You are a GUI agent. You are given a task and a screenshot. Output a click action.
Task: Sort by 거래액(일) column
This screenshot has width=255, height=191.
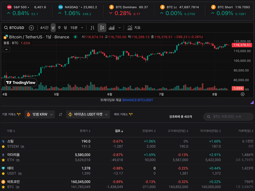pos(245,131)
